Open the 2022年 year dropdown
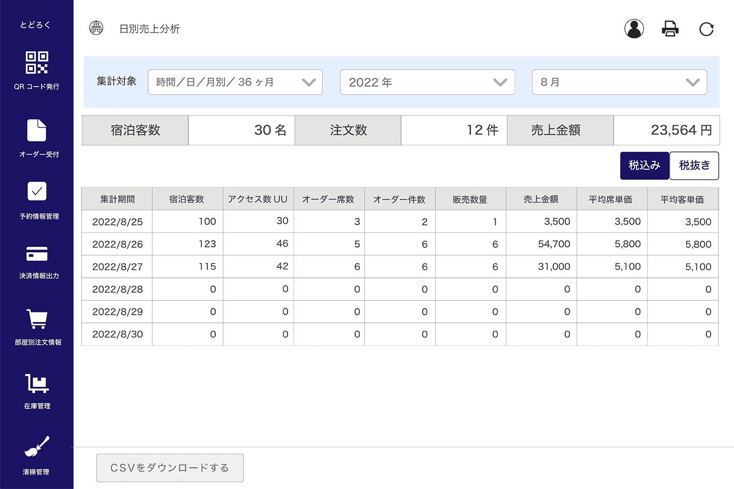This screenshot has height=489, width=734. (427, 82)
